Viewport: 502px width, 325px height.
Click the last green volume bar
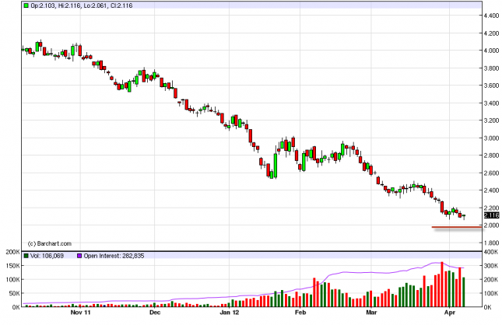pyautogui.click(x=464, y=292)
